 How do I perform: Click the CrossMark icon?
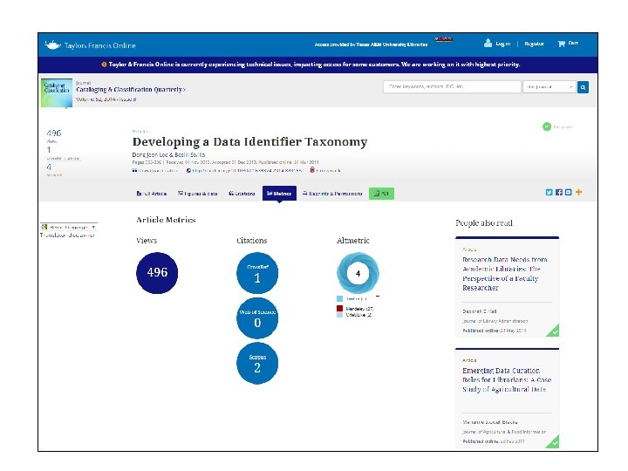point(312,170)
